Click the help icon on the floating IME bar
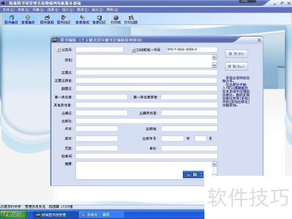Screen dimensions: 292x219 [x=195, y=175]
